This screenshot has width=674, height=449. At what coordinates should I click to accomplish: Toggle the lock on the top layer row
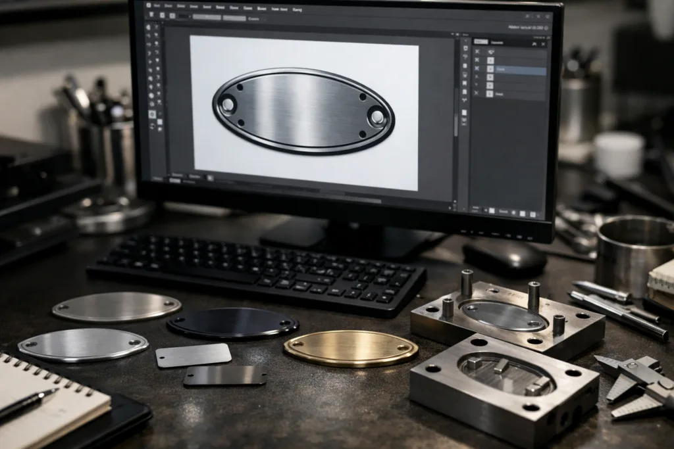490,53
